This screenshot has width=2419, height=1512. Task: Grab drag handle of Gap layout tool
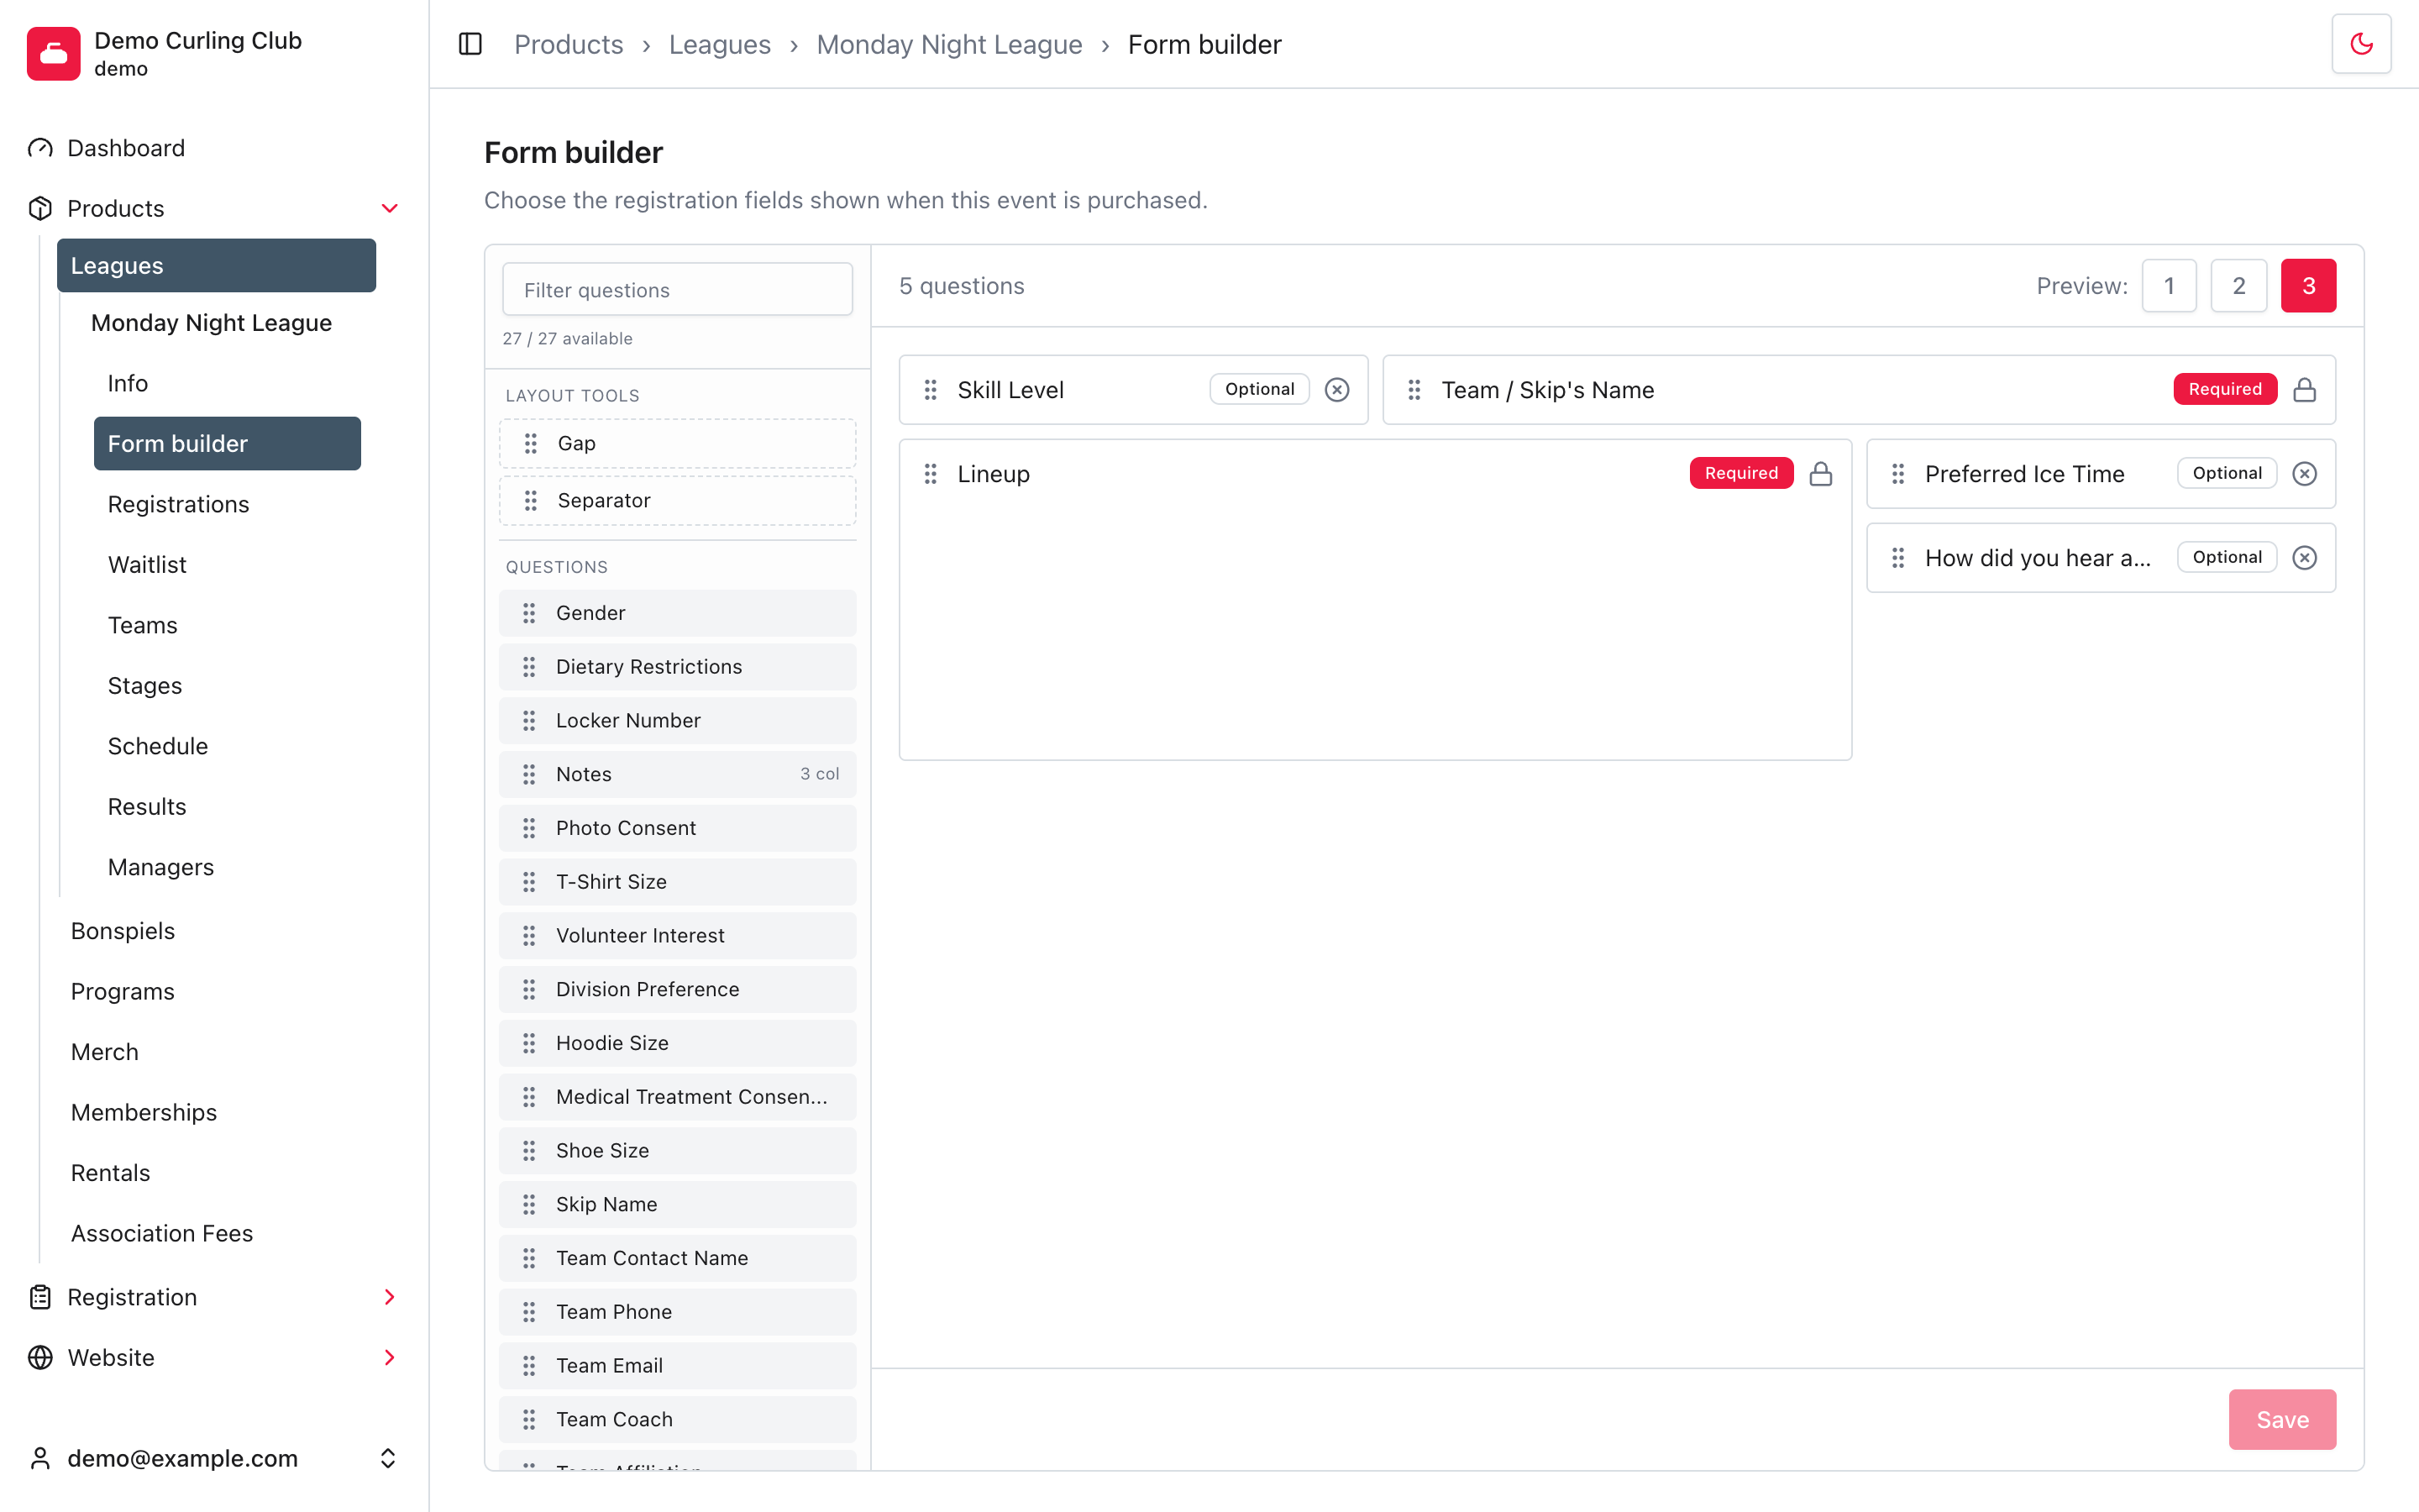[531, 443]
